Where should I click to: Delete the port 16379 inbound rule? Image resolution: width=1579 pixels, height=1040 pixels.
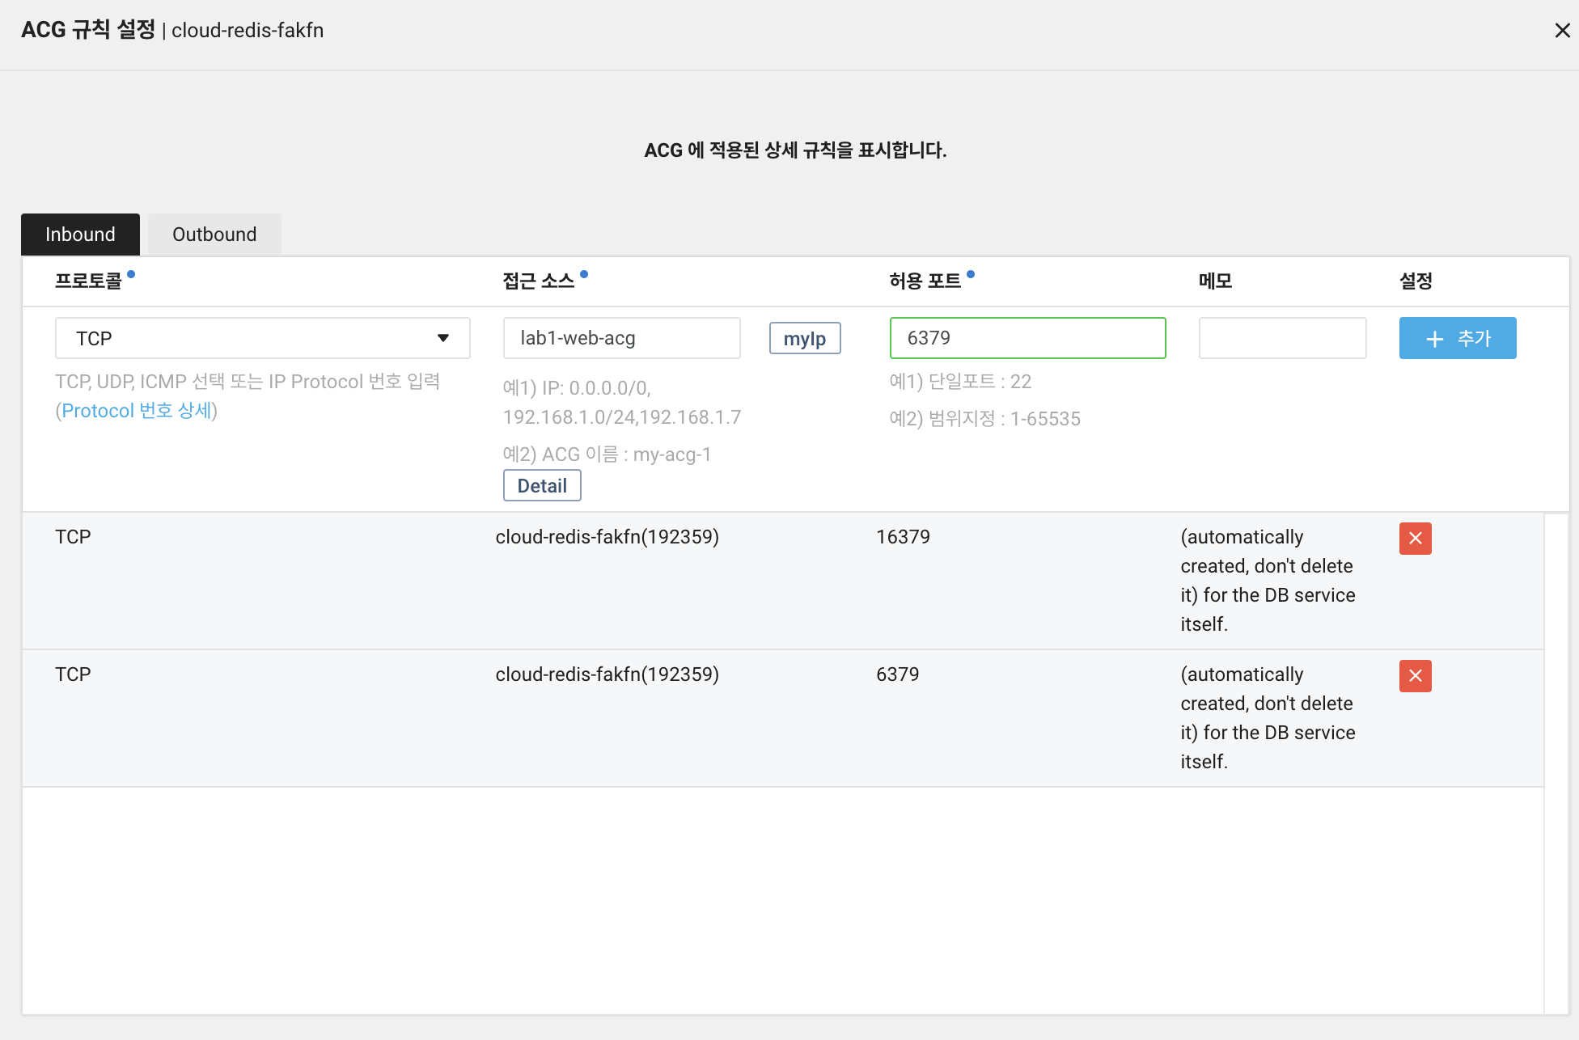tap(1415, 539)
